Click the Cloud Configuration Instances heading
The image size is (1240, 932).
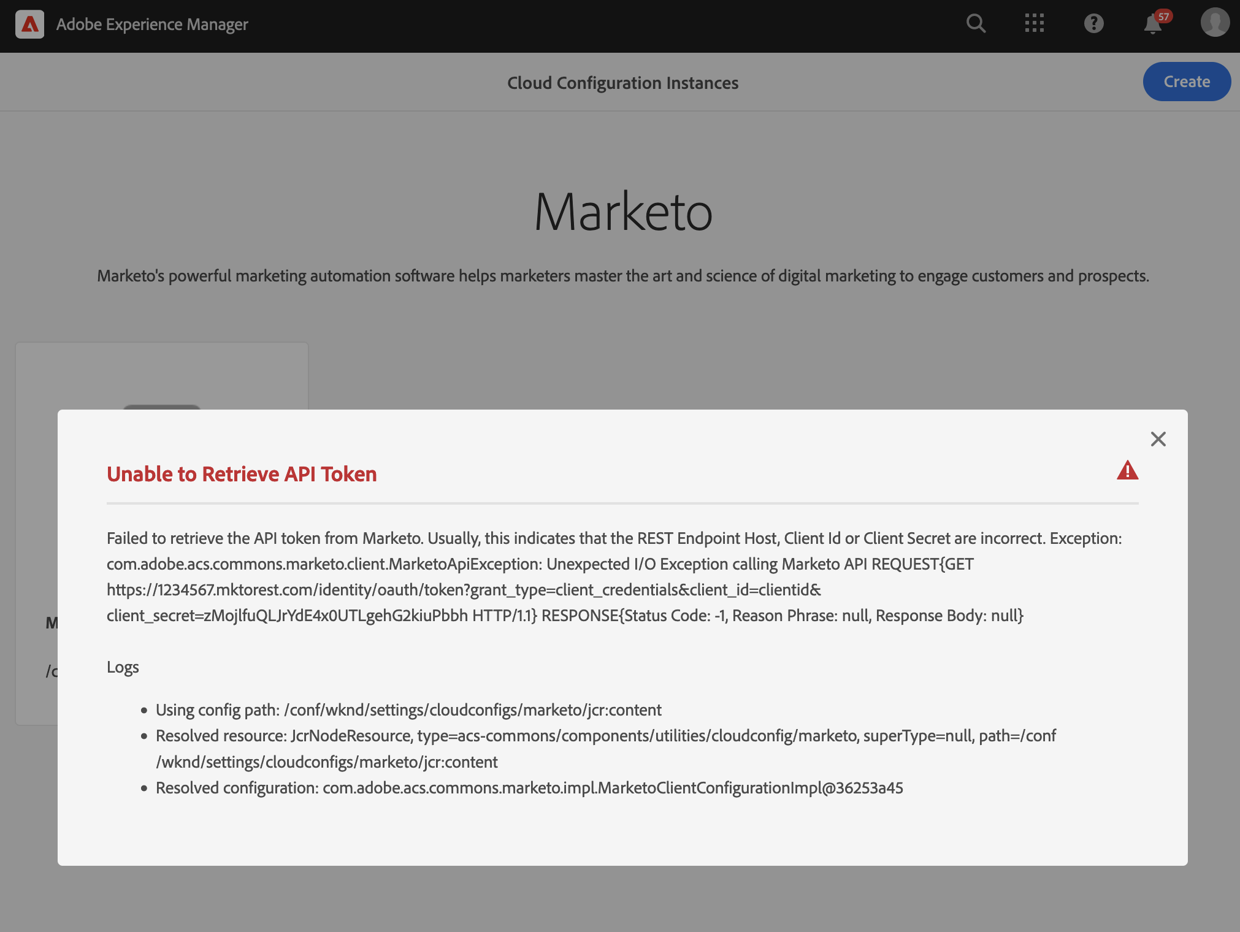tap(622, 83)
